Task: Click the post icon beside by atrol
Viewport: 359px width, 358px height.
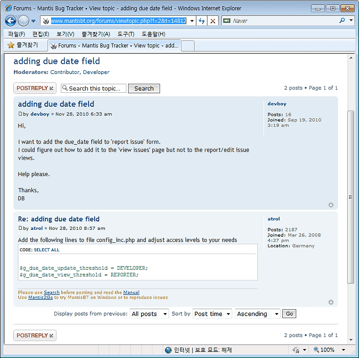Action: 20,228
